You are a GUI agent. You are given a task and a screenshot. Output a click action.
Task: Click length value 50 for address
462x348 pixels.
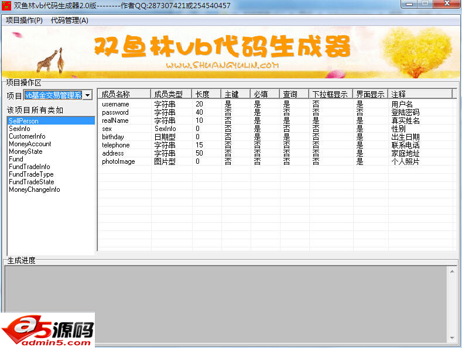point(199,153)
